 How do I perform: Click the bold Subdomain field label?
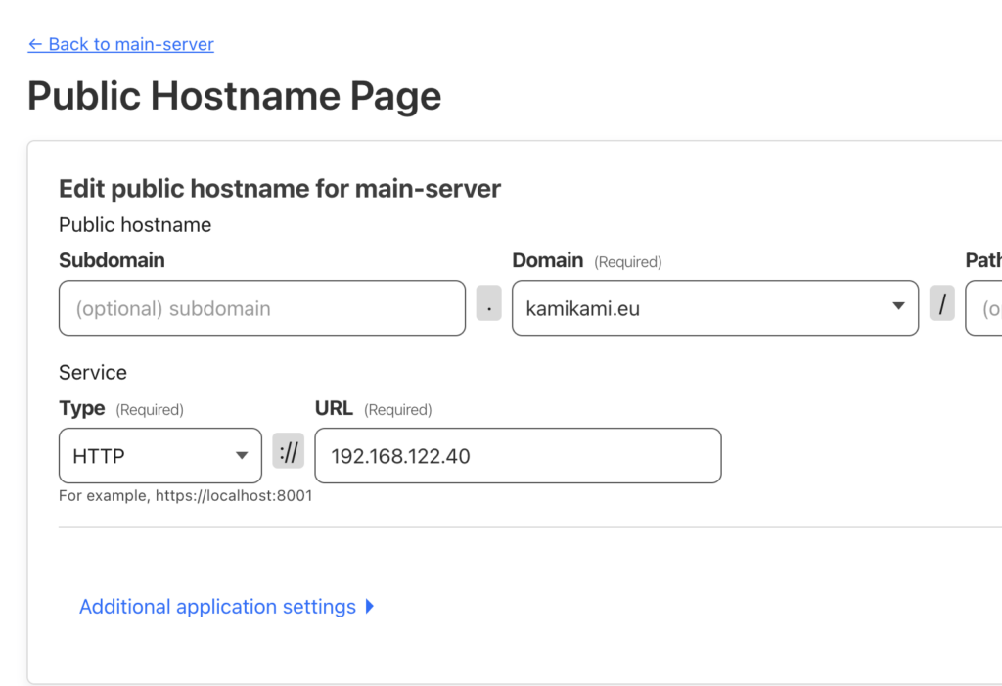click(112, 261)
